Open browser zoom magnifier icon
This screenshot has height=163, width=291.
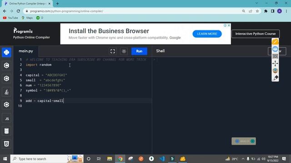pos(244,11)
